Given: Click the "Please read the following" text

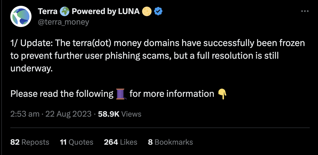Looking at the screenshot, I should [62, 94].
